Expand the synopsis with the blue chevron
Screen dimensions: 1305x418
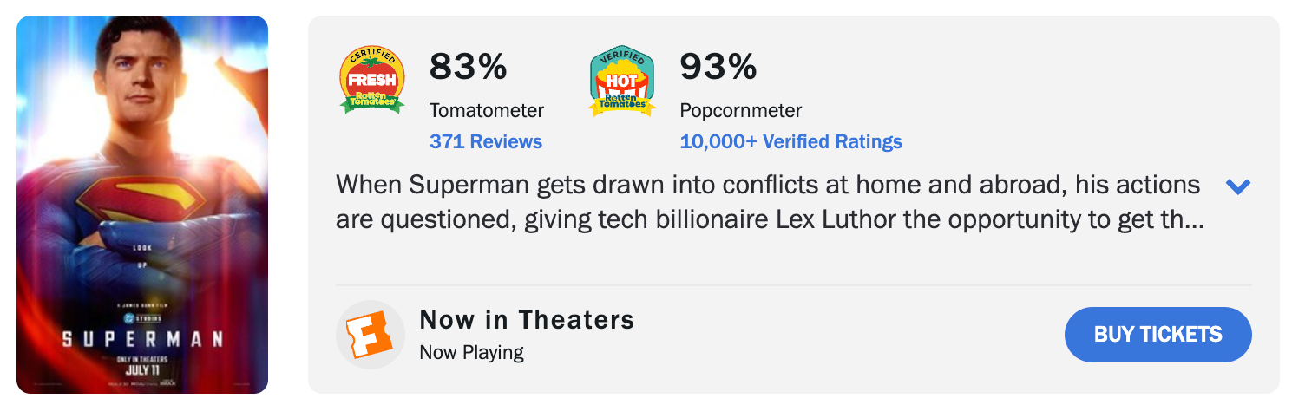point(1237,186)
